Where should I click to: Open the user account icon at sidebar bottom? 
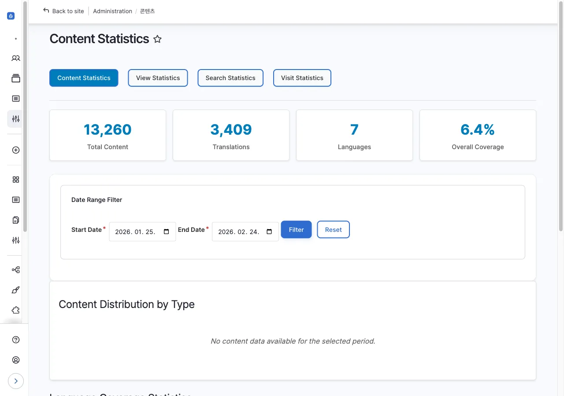(x=15, y=359)
